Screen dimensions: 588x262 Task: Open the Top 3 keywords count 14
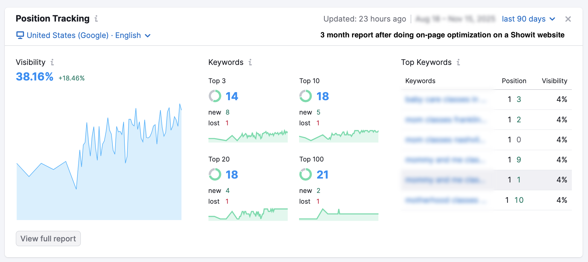[232, 96]
